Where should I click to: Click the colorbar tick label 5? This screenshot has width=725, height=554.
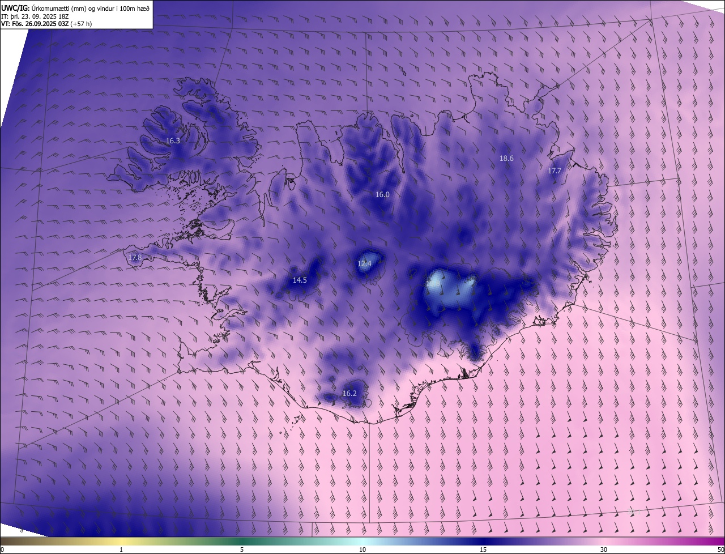click(242, 550)
